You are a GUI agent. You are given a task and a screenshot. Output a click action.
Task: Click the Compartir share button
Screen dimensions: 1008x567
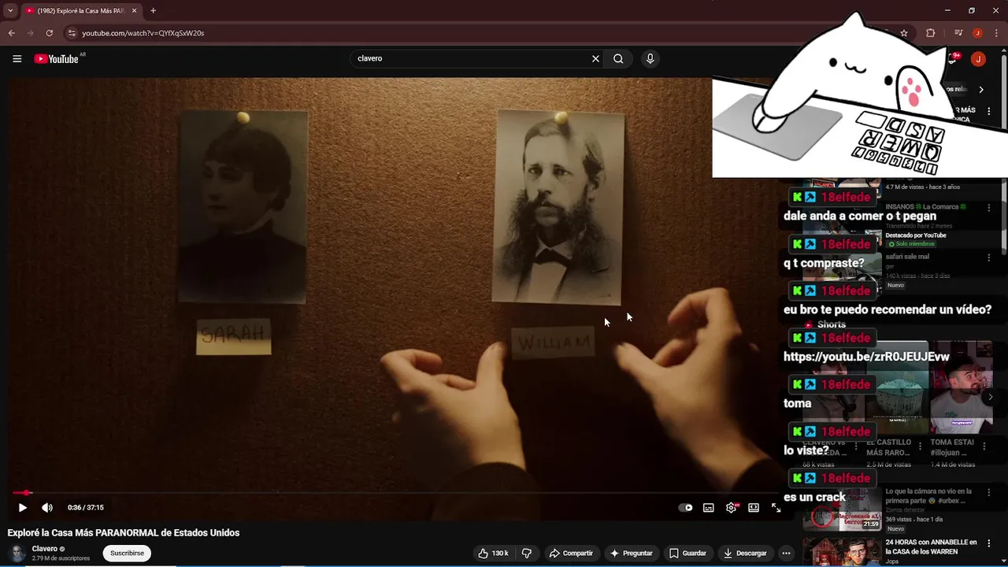point(571,553)
